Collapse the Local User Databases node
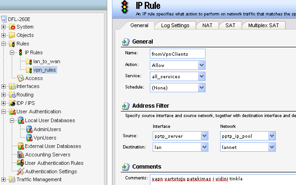This screenshot has height=185, width=296. (12, 120)
